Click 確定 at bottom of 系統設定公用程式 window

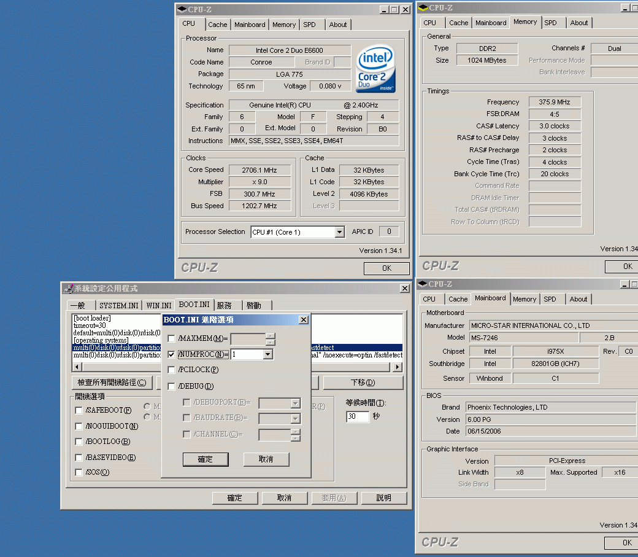click(235, 498)
